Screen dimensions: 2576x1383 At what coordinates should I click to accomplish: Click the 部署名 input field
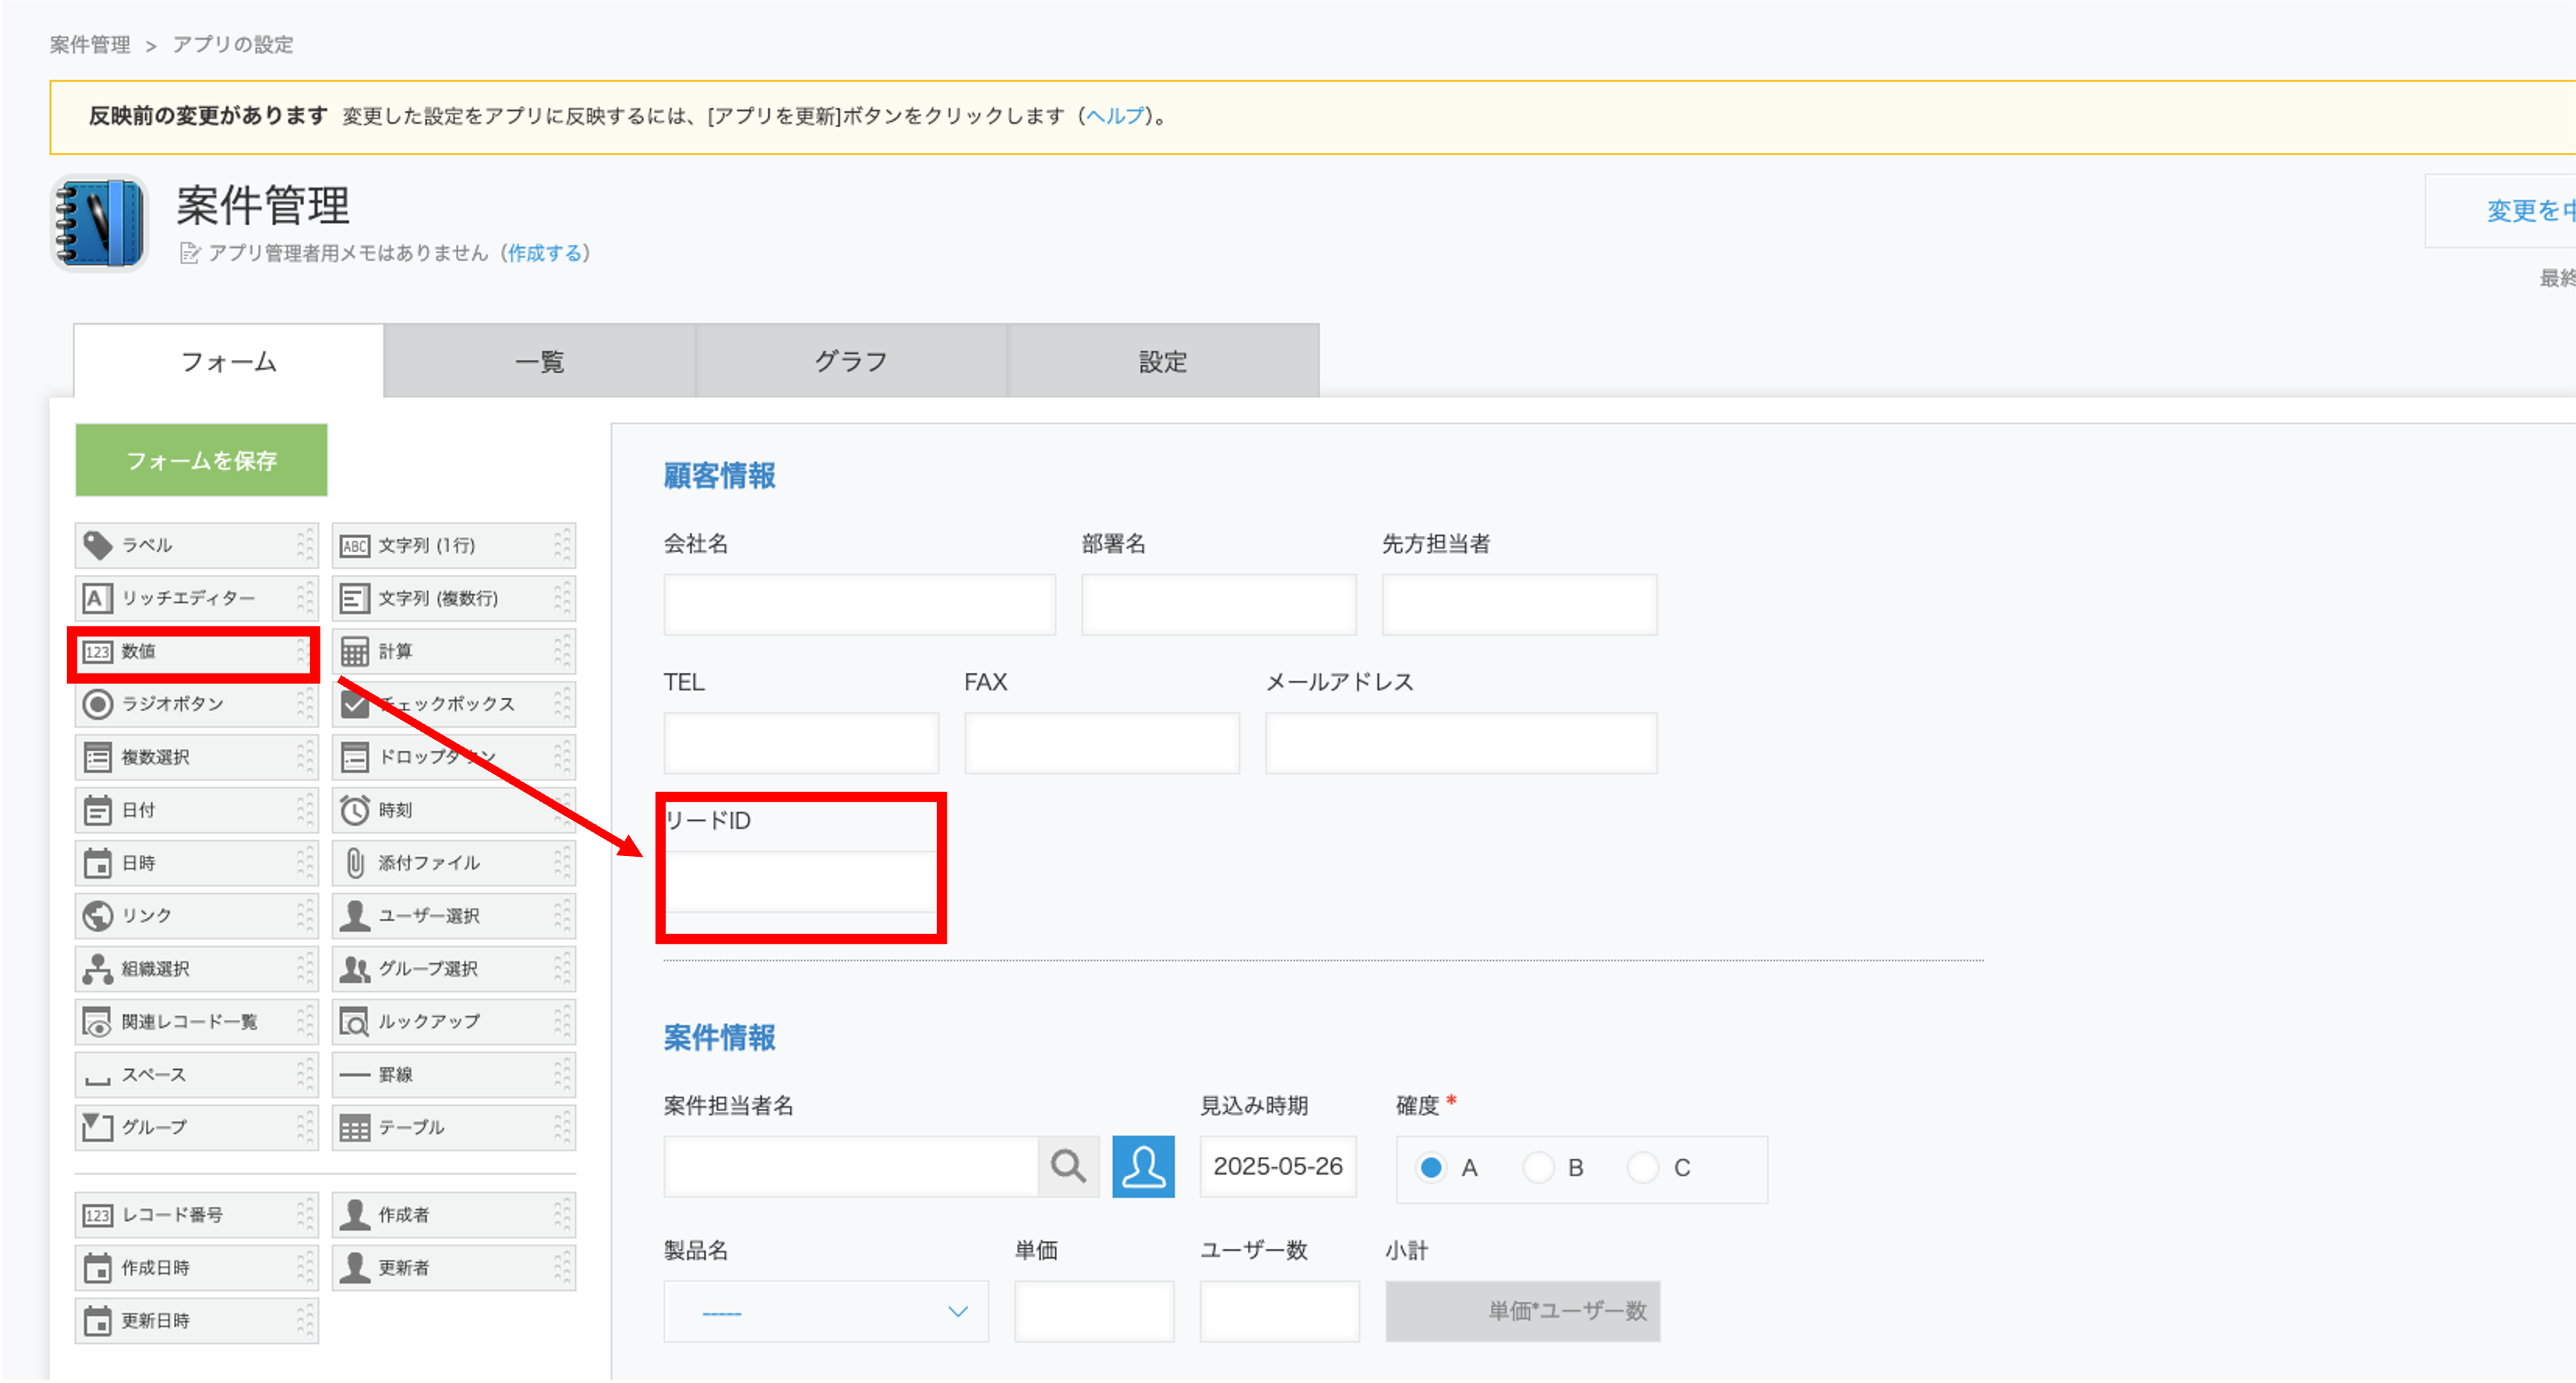pos(1219,604)
